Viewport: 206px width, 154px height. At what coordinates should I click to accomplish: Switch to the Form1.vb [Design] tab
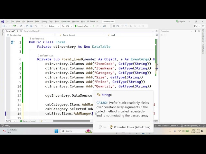pyautogui.click(x=32, y=31)
